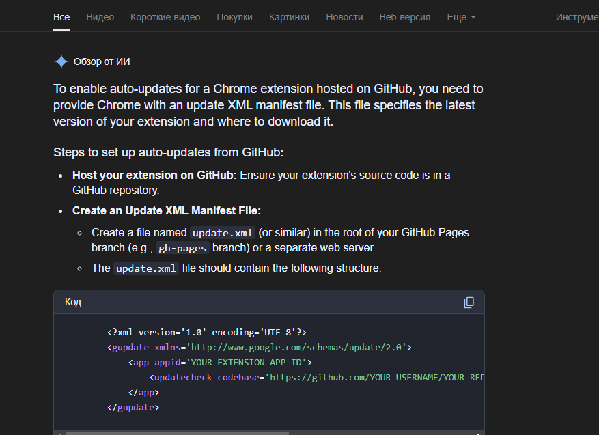Click the gh-pages inline code text

(182, 248)
